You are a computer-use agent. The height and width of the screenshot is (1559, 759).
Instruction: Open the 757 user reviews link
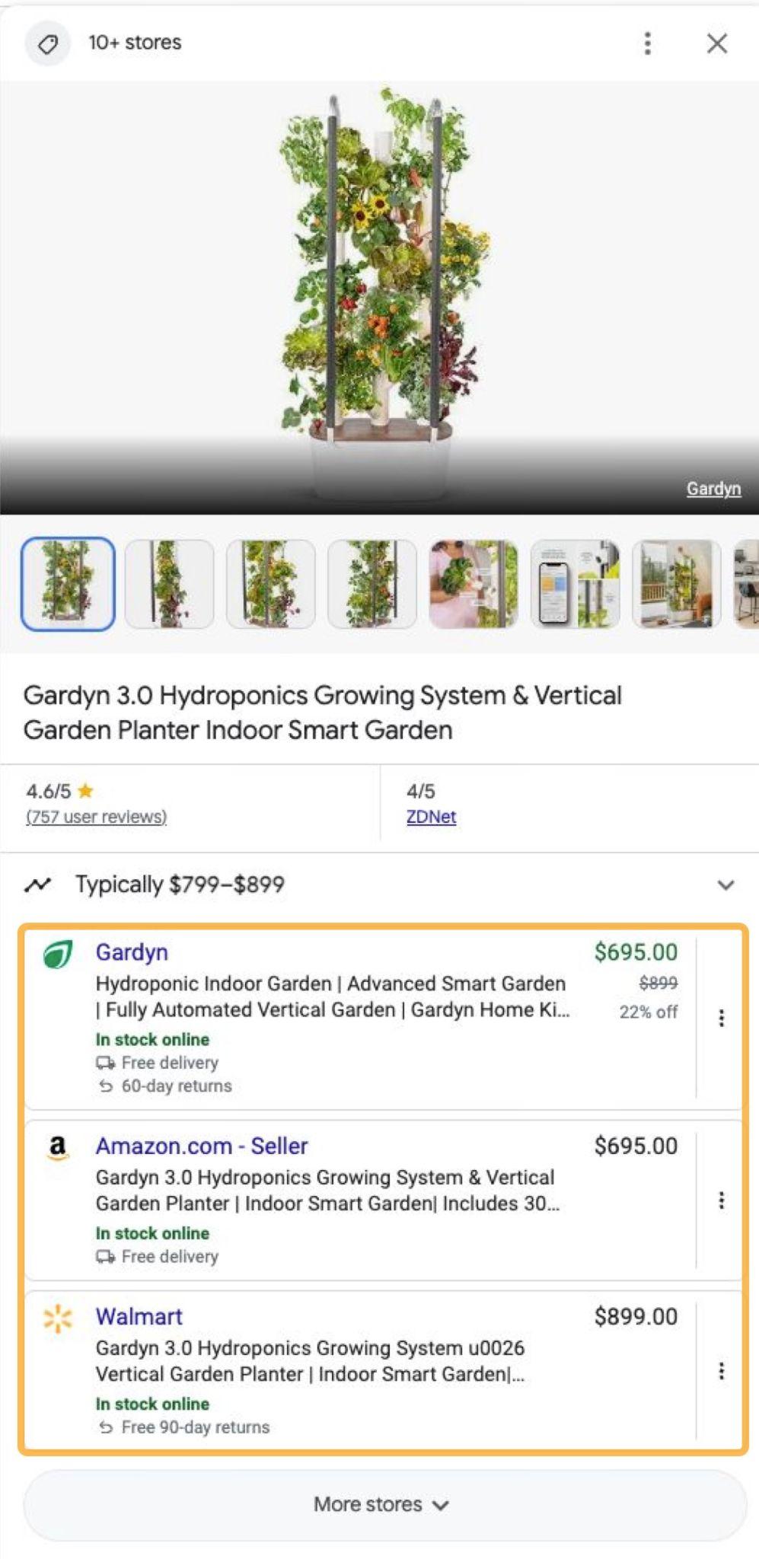[96, 817]
